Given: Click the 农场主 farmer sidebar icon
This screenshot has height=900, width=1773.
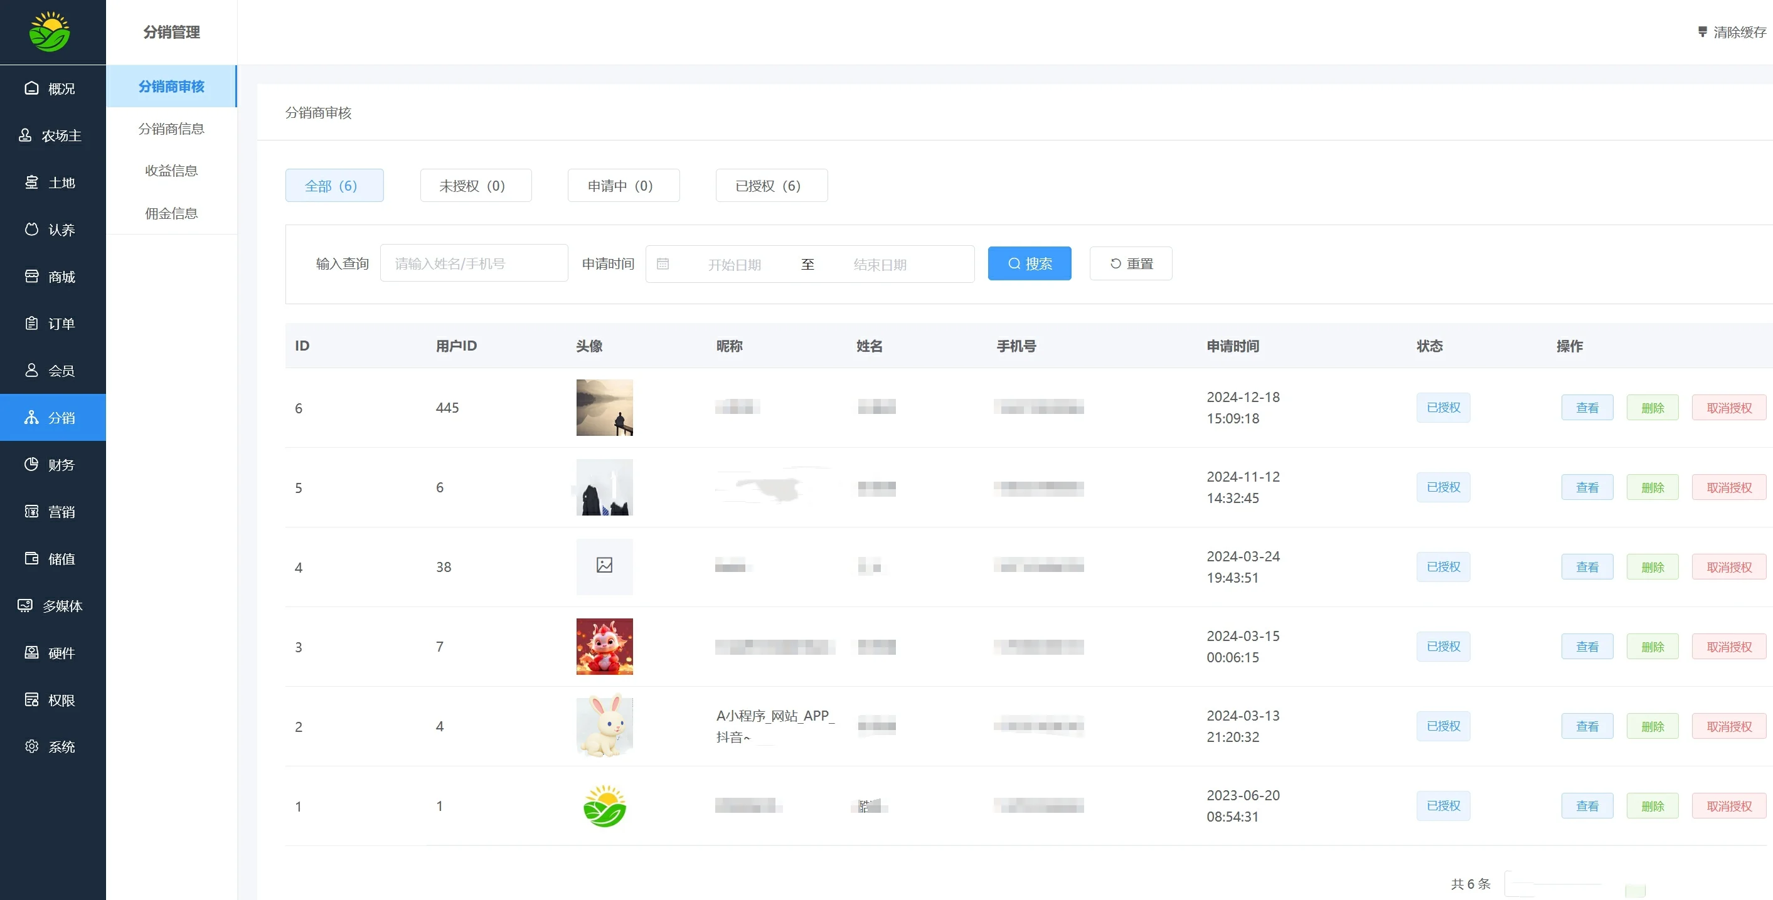Looking at the screenshot, I should click(26, 135).
